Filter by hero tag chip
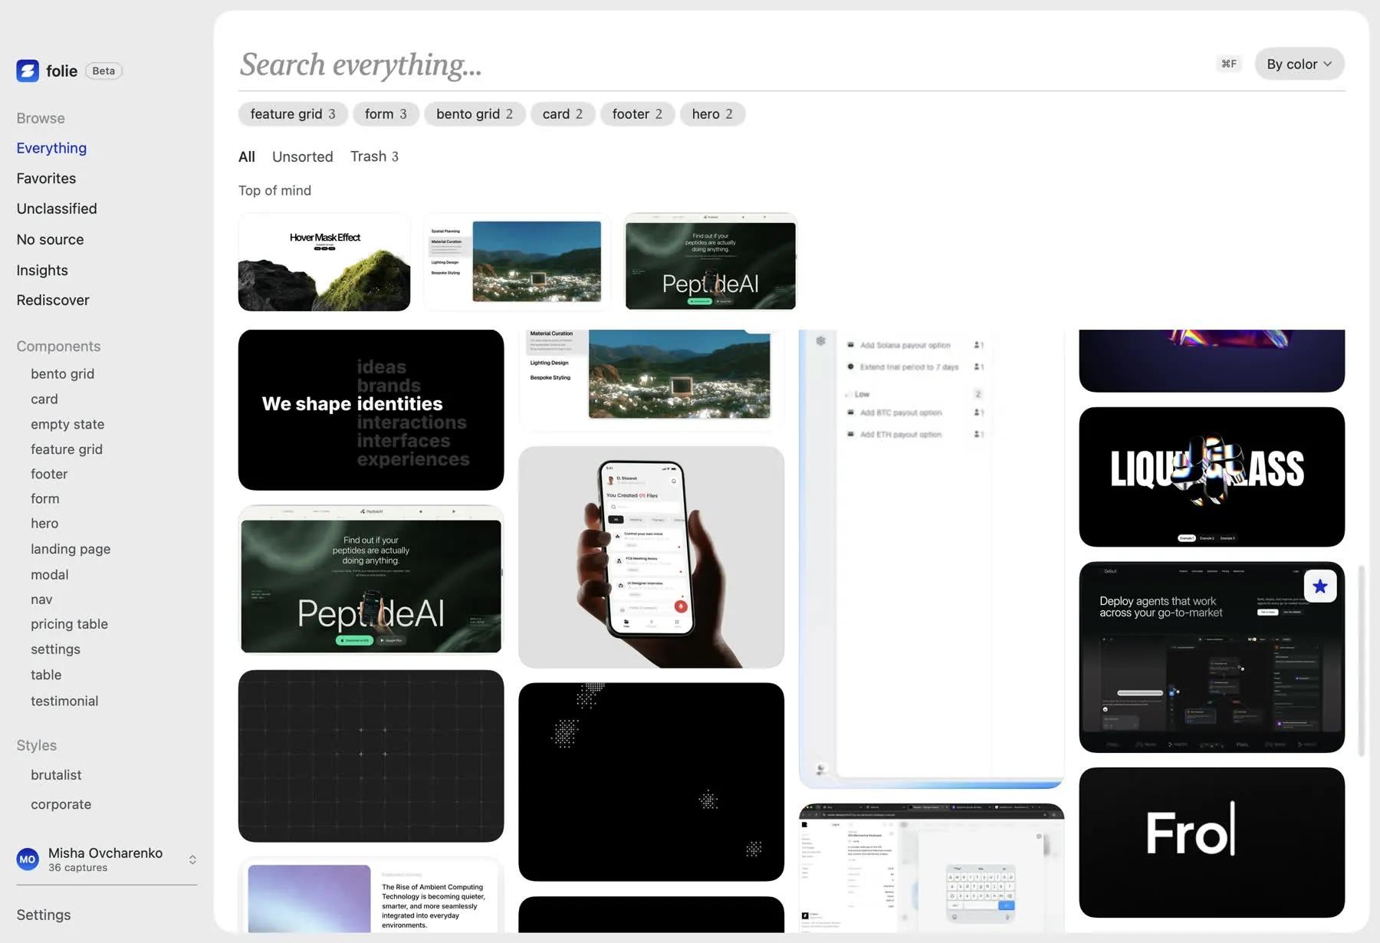The width and height of the screenshot is (1380, 943). 712,113
